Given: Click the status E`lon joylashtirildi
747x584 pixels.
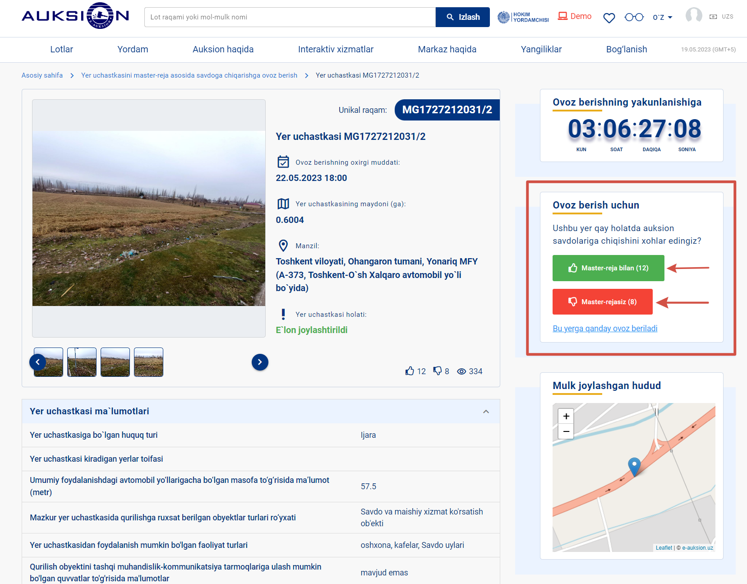Looking at the screenshot, I should (312, 330).
